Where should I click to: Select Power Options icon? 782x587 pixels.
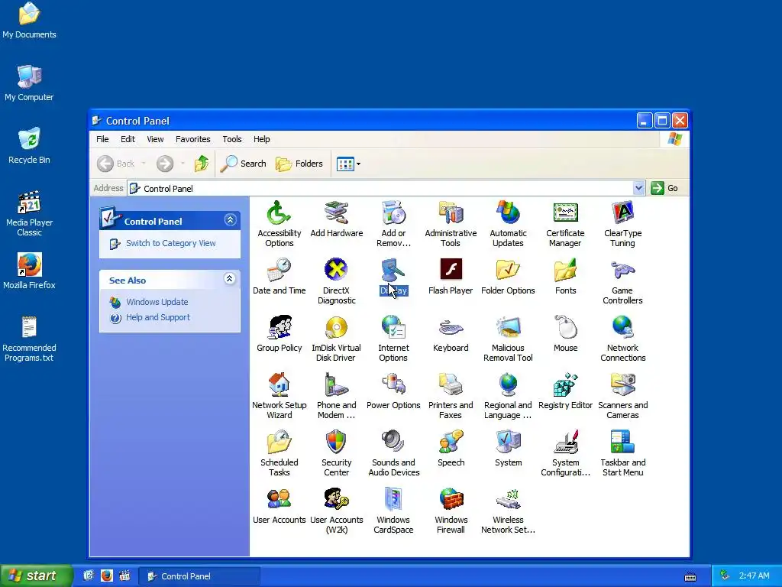point(393,385)
